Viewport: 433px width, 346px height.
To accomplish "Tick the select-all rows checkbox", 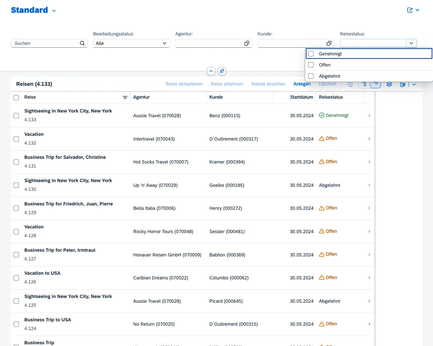I will pyautogui.click(x=16, y=97).
